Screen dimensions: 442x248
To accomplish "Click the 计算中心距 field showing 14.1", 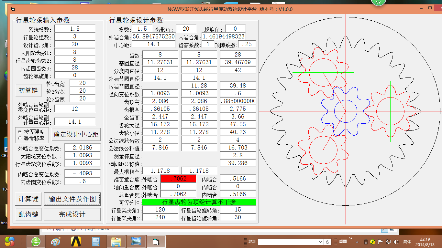I will [x=75, y=122].
